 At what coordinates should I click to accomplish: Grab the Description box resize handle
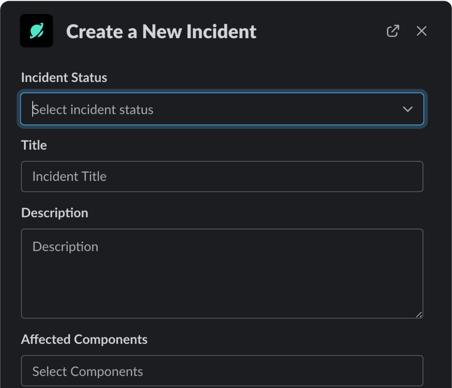point(419,314)
